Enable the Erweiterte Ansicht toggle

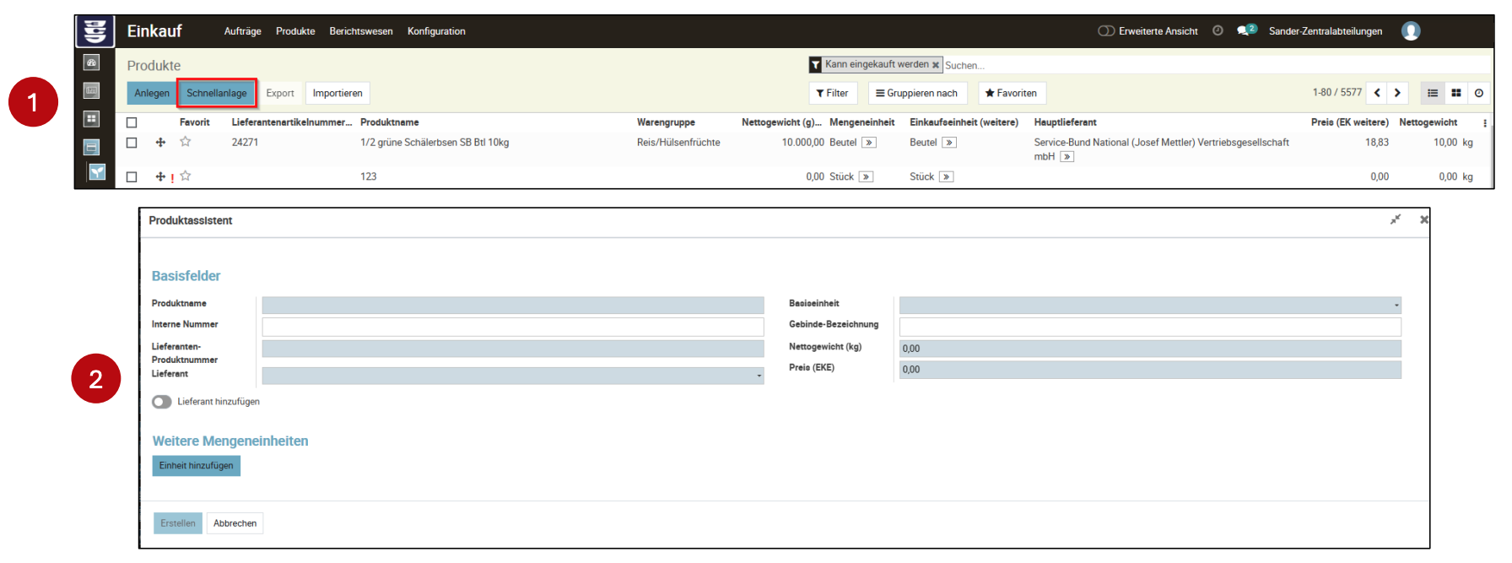(x=1105, y=31)
